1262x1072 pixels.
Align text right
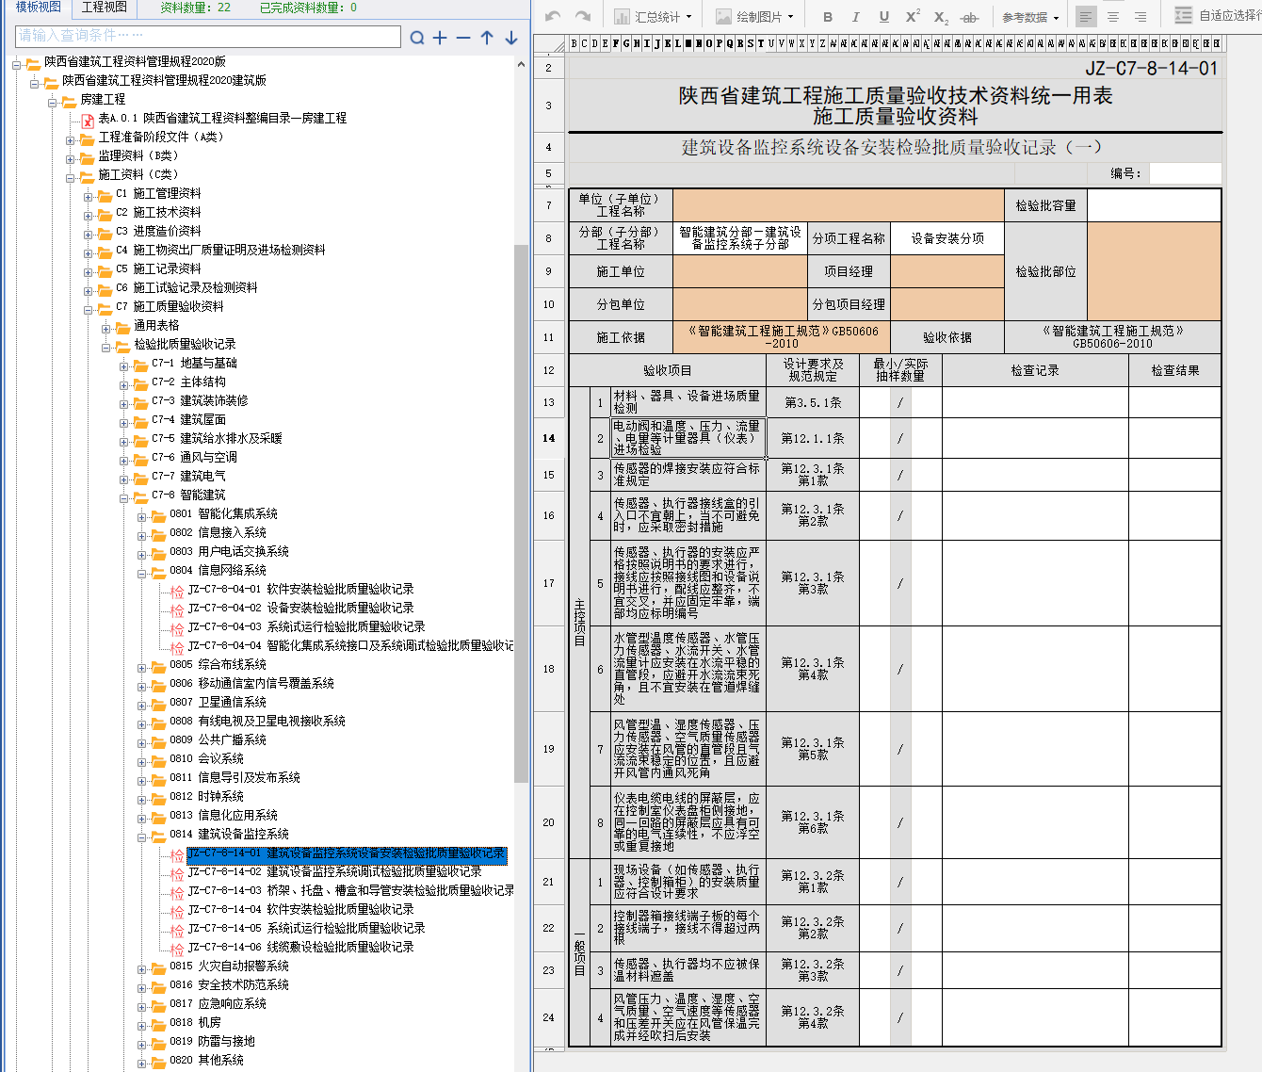pyautogui.click(x=1141, y=16)
